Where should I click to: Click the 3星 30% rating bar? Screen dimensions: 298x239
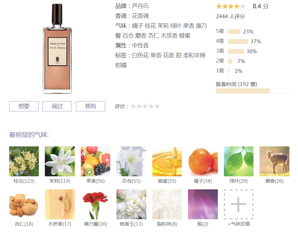tap(236, 51)
